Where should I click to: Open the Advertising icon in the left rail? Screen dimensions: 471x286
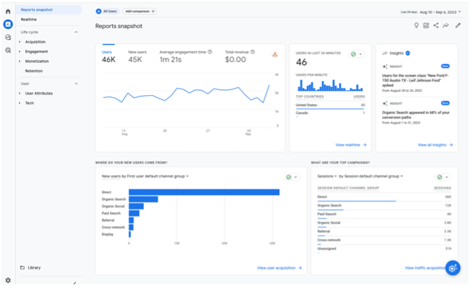point(8,50)
